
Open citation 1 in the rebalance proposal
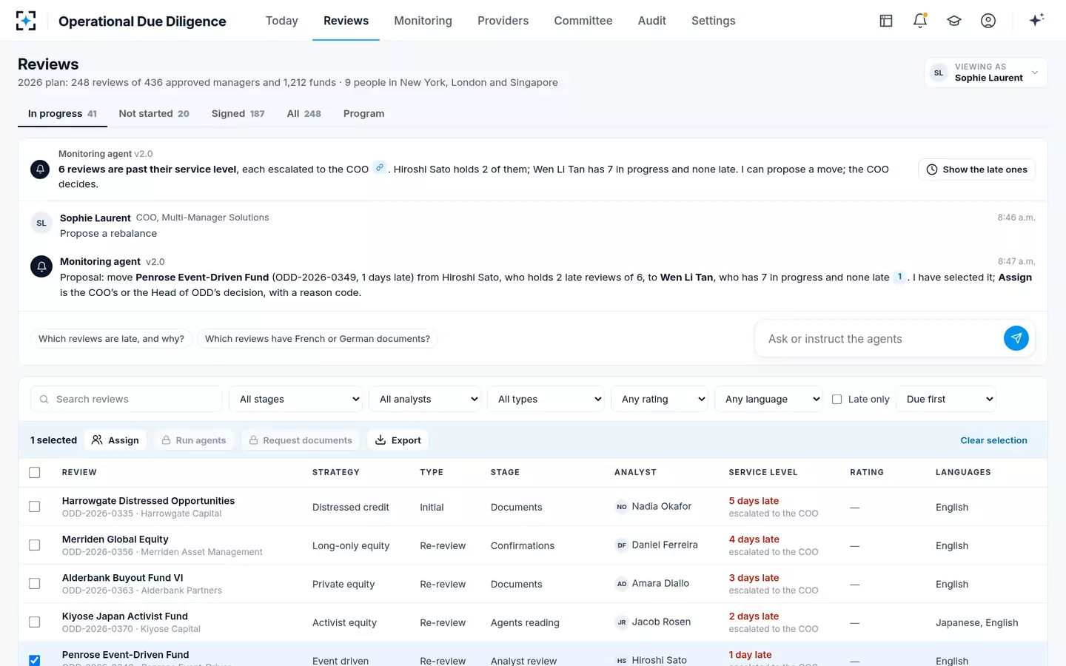tap(899, 277)
